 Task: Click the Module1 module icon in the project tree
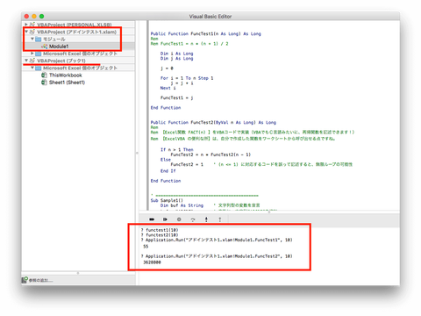pyautogui.click(x=45, y=47)
